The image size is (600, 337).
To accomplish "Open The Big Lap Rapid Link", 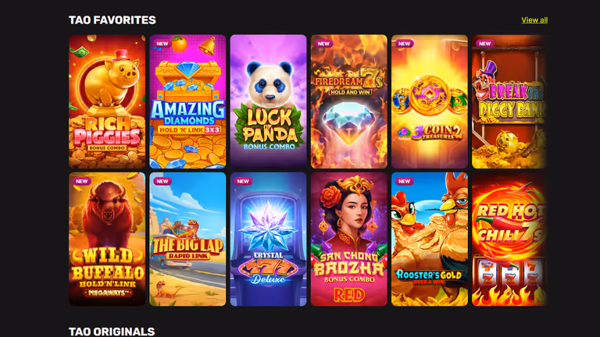I will [x=187, y=239].
